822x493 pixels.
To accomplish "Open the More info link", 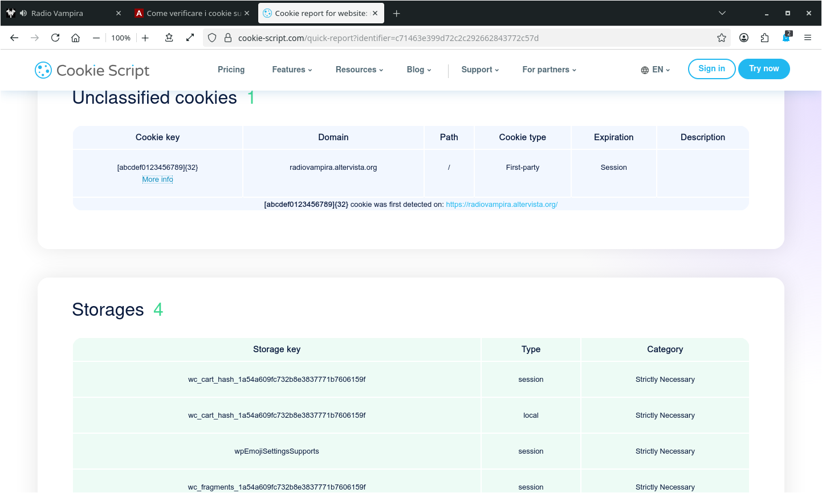I will click(157, 180).
